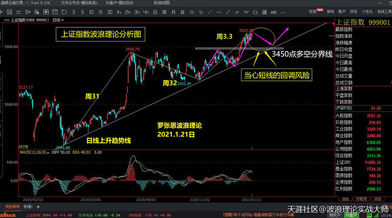This screenshot has height=218, width=392.
Task: Switch to 快捷1 tab
Action: [28, 206]
